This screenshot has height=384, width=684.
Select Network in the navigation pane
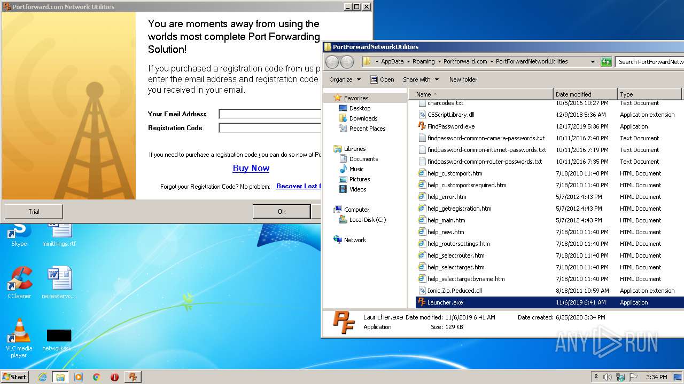point(355,240)
